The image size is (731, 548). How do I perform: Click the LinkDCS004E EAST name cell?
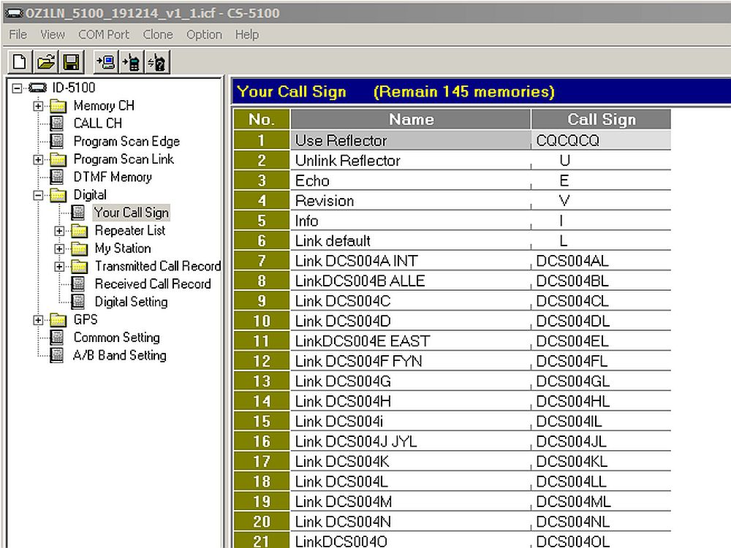coord(411,340)
